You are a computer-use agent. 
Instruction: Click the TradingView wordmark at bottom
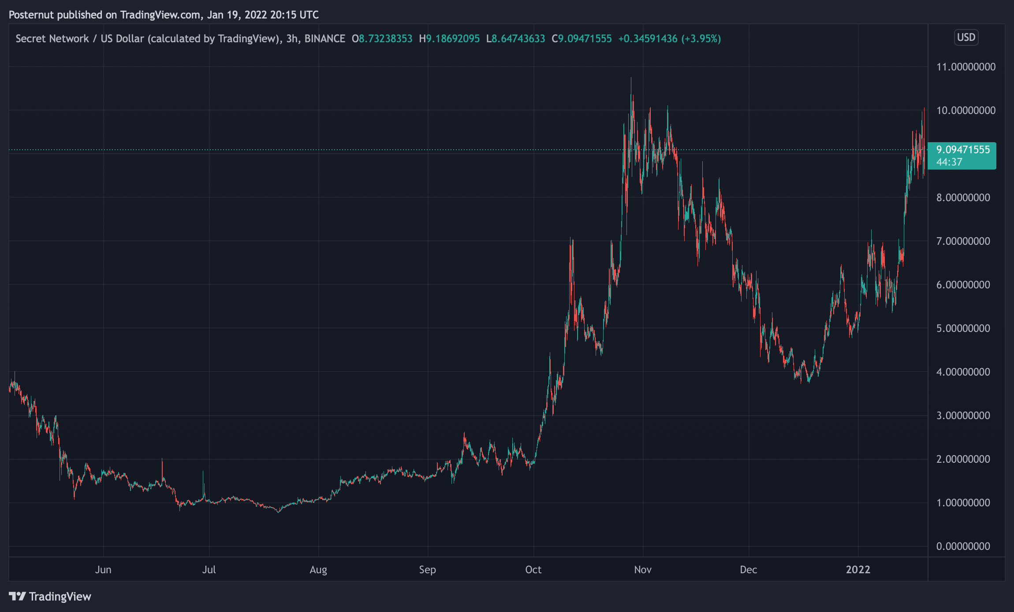tap(60, 597)
